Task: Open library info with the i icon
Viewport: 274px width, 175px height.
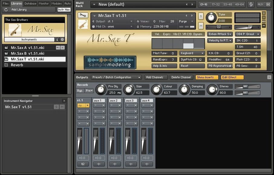Action: [57, 39]
